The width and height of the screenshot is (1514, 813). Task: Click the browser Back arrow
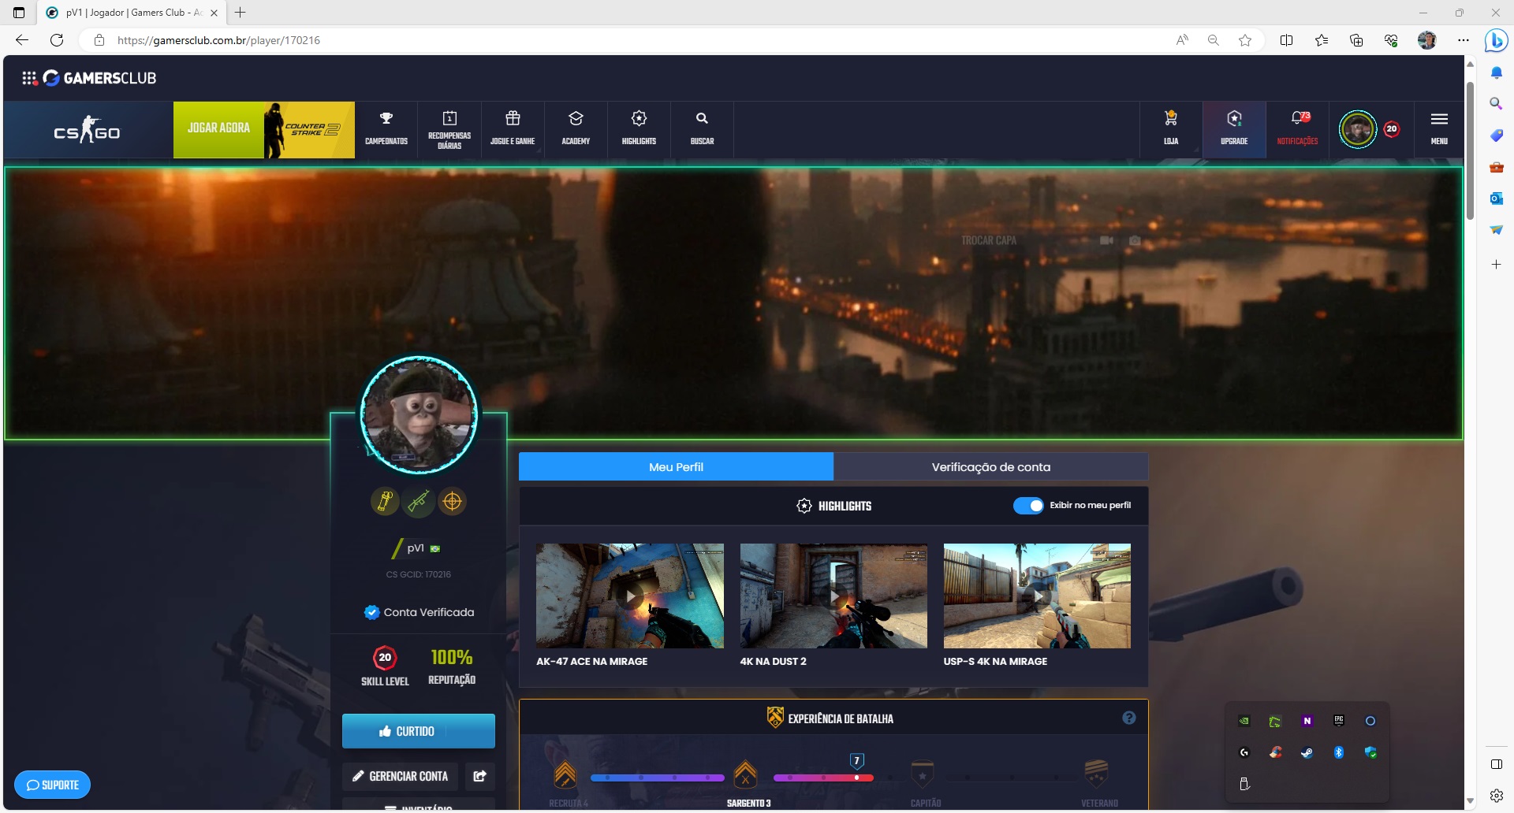tap(22, 40)
